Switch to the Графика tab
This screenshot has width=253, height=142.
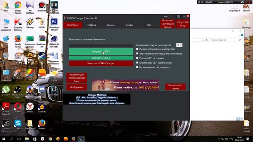92,25
